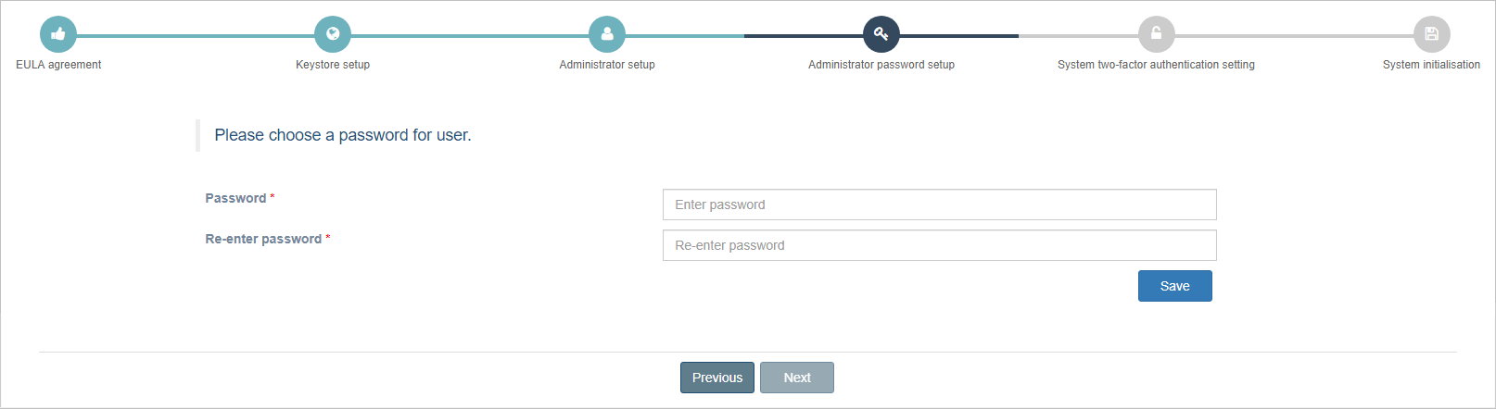Screen dimensions: 1496x409
Task: Click the "Please choose a password" heading
Action: [343, 135]
